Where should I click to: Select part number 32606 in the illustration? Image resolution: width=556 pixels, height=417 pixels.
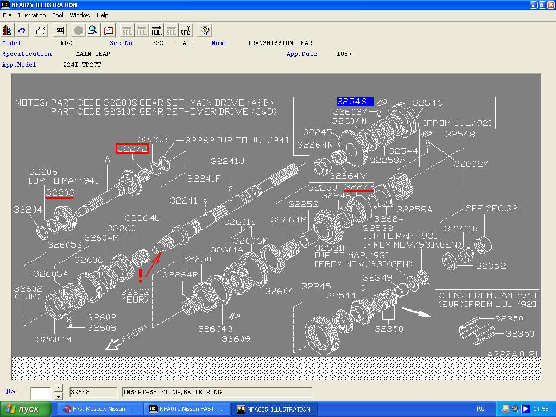tap(89, 260)
